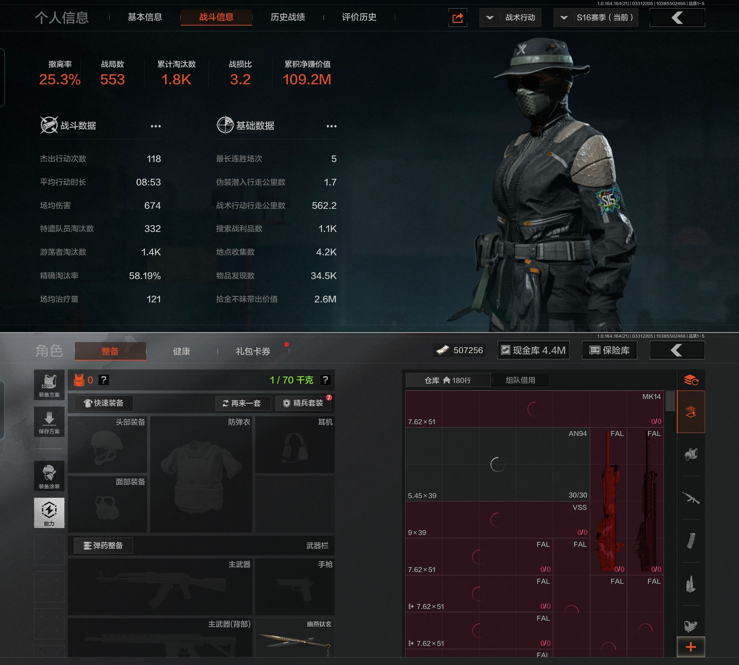Select the 能力 ability icon
Viewport: 739px width, 665px height.
tap(49, 512)
